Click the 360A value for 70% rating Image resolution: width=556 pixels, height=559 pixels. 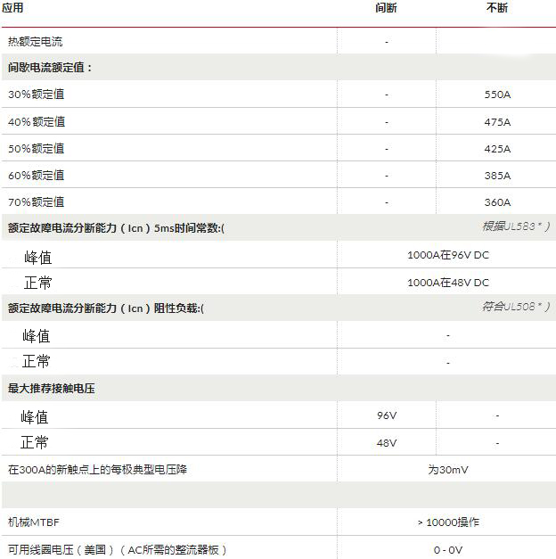pyautogui.click(x=496, y=202)
